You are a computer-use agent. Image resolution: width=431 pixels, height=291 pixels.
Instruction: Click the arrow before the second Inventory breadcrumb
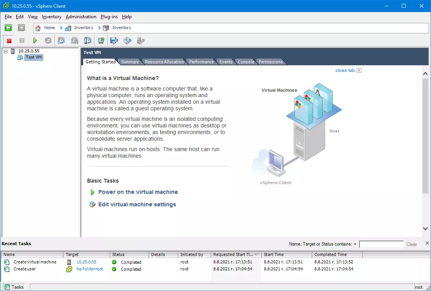(x=99, y=28)
